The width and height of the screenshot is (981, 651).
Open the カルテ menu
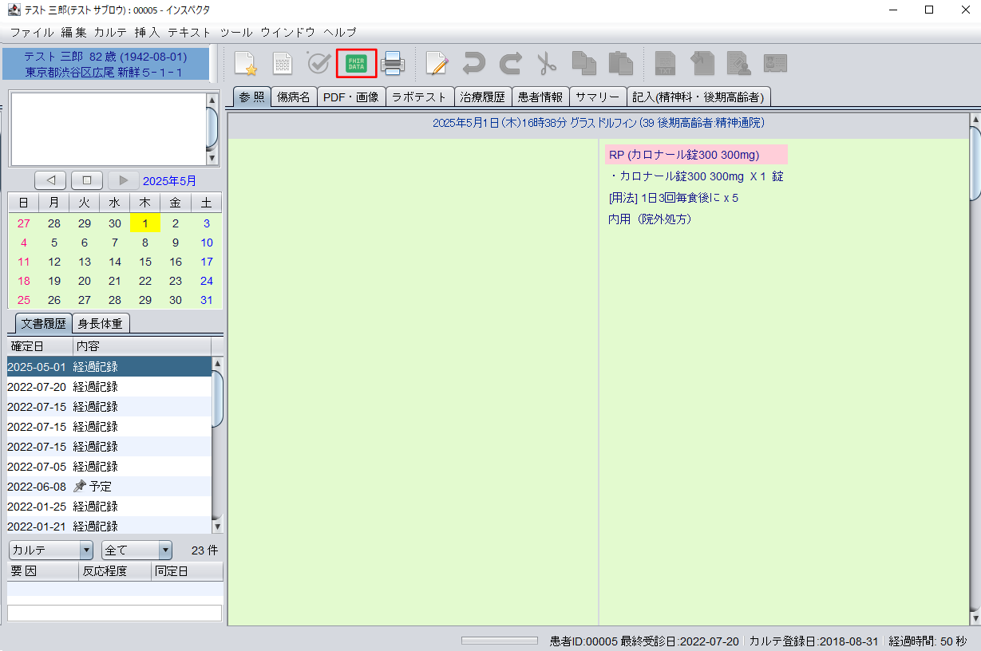(110, 33)
